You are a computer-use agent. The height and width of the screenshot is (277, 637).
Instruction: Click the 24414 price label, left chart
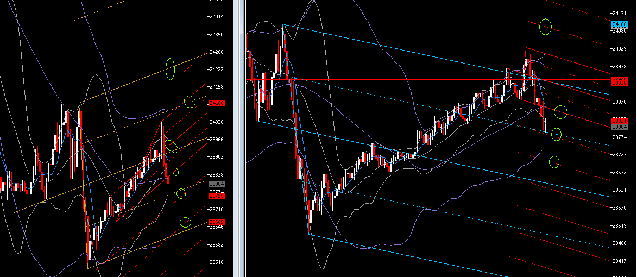click(217, 17)
